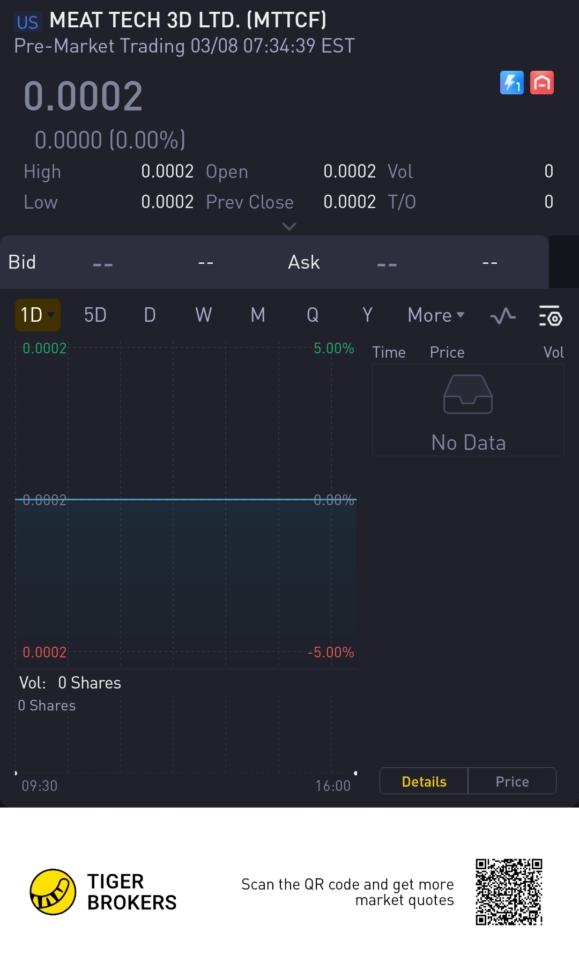Select the Q quarterly chart tab

pyautogui.click(x=313, y=315)
